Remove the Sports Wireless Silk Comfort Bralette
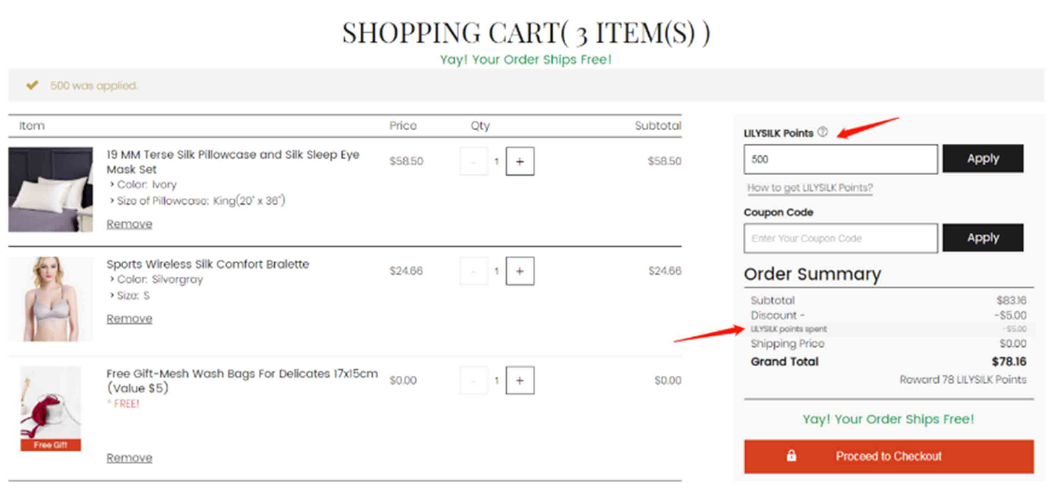Image resolution: width=1054 pixels, height=497 pixels. point(129,319)
